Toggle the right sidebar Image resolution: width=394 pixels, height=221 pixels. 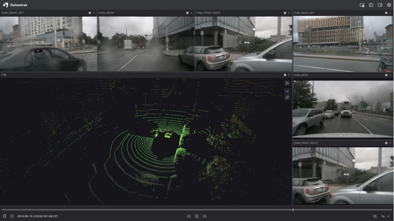[x=380, y=5]
